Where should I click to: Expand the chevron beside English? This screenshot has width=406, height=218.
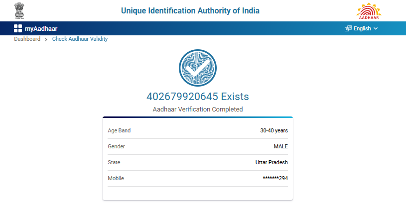(x=376, y=28)
